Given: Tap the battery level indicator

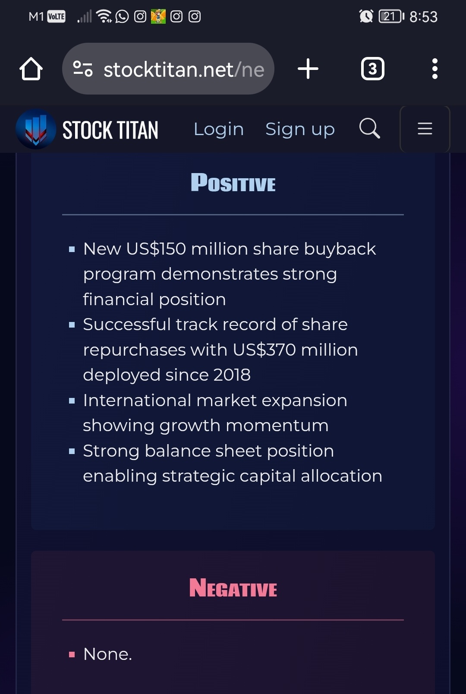Looking at the screenshot, I should [391, 16].
